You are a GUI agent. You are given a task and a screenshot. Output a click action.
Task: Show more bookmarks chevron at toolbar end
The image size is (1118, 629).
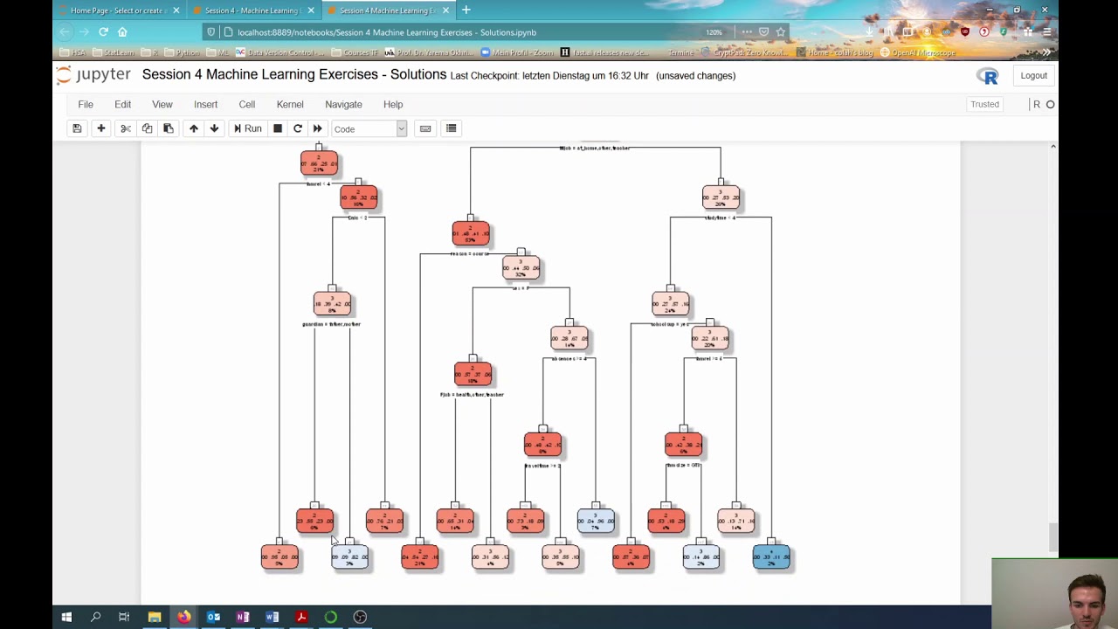1046,52
